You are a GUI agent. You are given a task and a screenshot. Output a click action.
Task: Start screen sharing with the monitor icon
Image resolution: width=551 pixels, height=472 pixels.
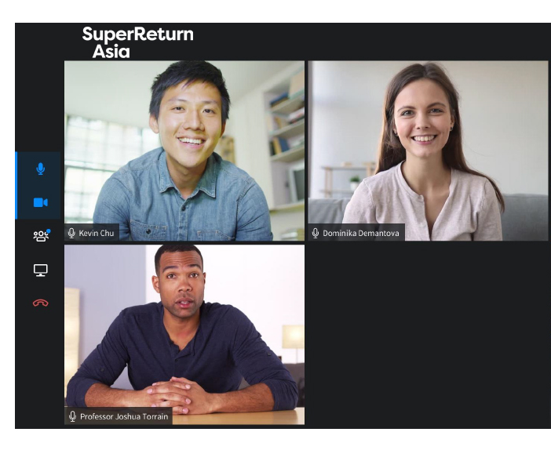click(x=40, y=270)
